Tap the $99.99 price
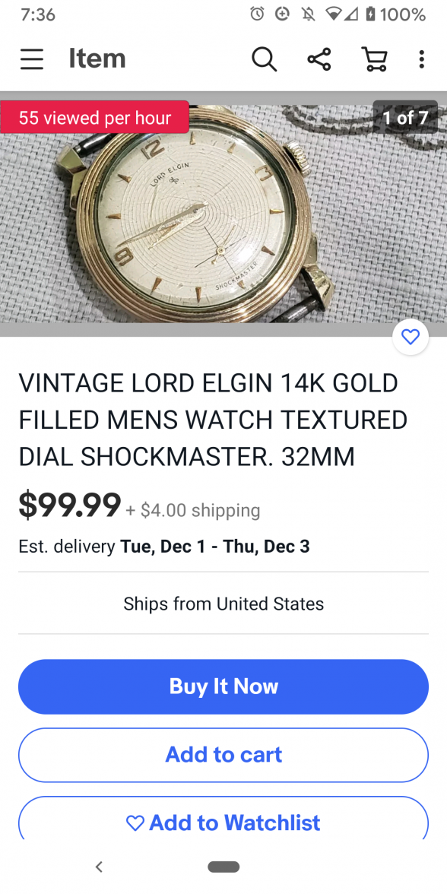Image resolution: width=447 pixels, height=894 pixels. tap(70, 505)
